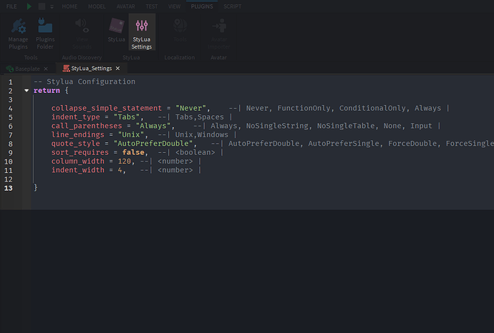Stop the playtest with stop button
The width and height of the screenshot is (494, 333).
pos(42,6)
